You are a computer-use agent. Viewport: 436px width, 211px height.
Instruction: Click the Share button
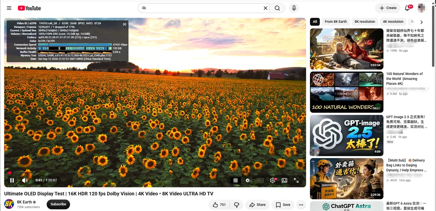point(257,205)
